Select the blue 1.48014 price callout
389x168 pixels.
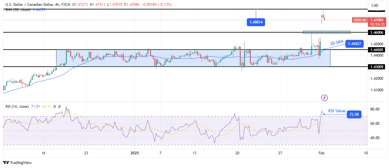[x=256, y=22]
